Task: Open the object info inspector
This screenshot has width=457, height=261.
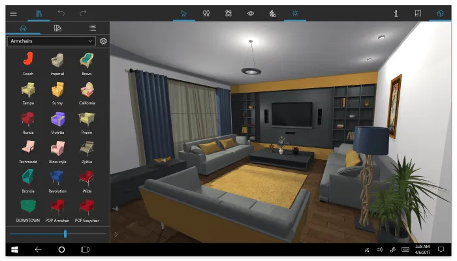Action: 396,14
